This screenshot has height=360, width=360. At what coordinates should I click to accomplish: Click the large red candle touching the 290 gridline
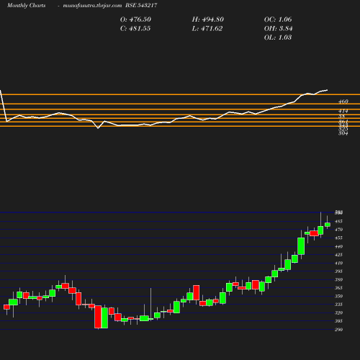click(98, 317)
